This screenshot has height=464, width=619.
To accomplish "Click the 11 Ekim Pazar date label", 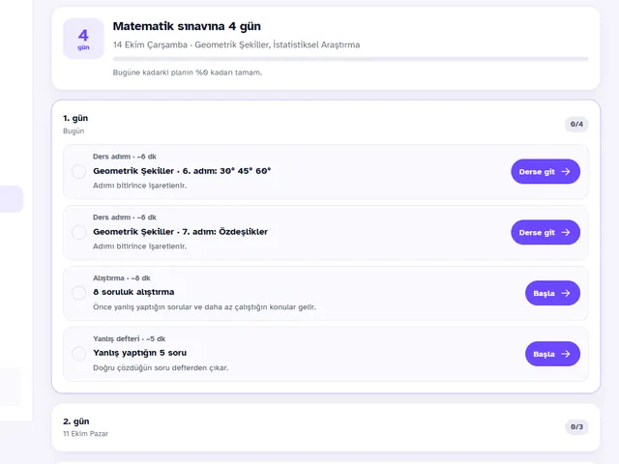I will [86, 434].
